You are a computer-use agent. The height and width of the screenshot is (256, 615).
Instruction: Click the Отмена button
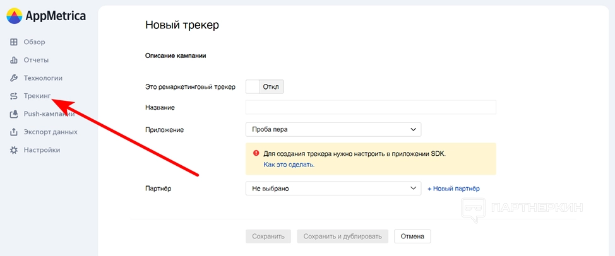point(412,236)
